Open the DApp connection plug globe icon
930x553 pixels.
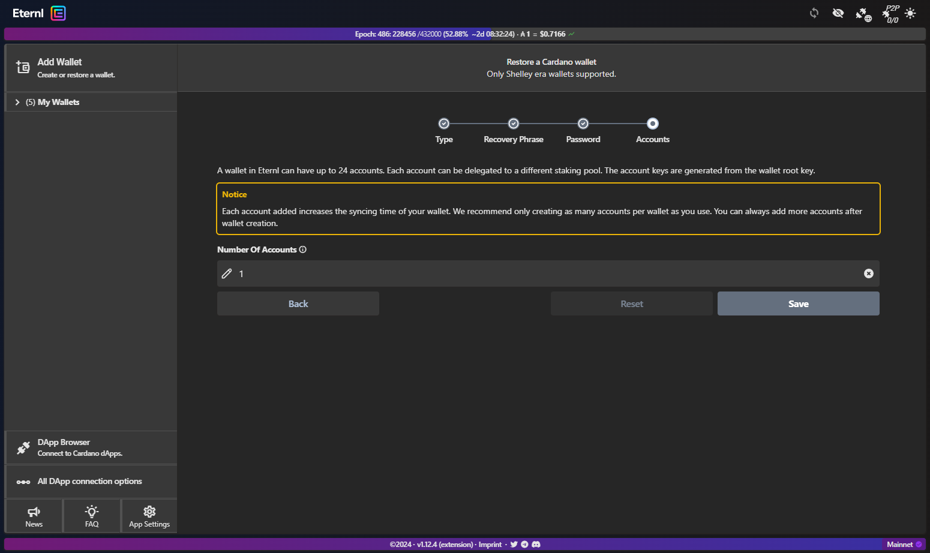[863, 14]
